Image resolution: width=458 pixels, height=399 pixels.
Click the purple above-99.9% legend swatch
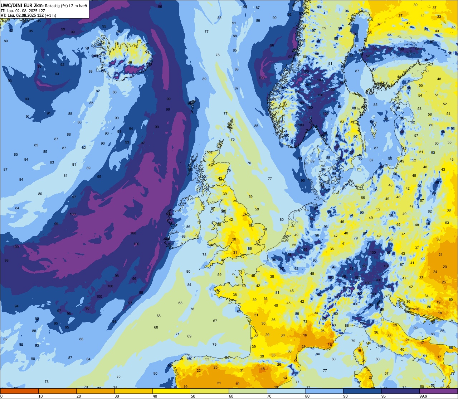coord(438,391)
